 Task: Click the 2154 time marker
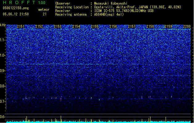click(x=76, y=26)
